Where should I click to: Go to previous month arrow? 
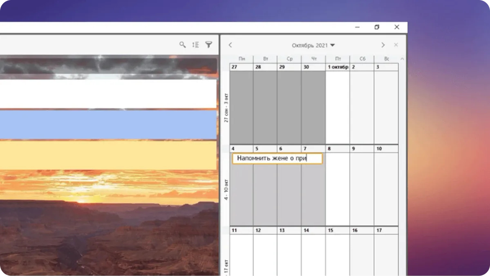[x=230, y=45]
